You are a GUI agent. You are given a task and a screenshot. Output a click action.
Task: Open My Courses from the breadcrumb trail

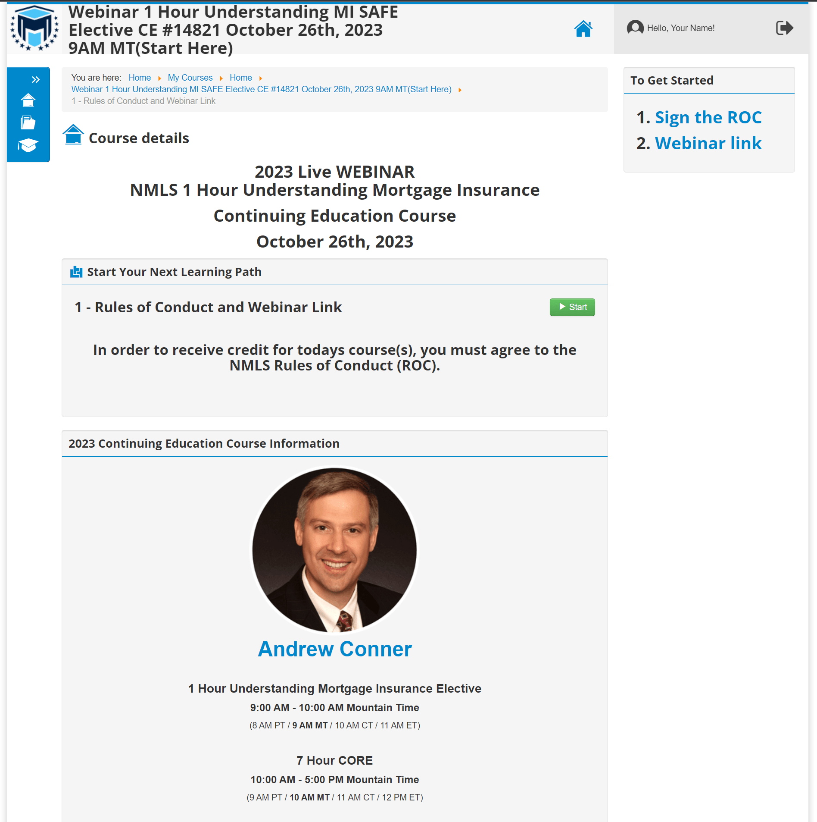point(190,78)
